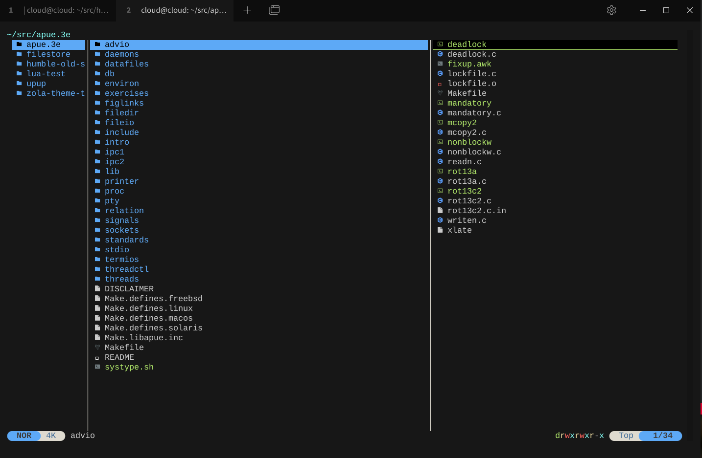The width and height of the screenshot is (702, 458).
Task: Click the C icon beside mcopy2.c
Action: coord(440,132)
